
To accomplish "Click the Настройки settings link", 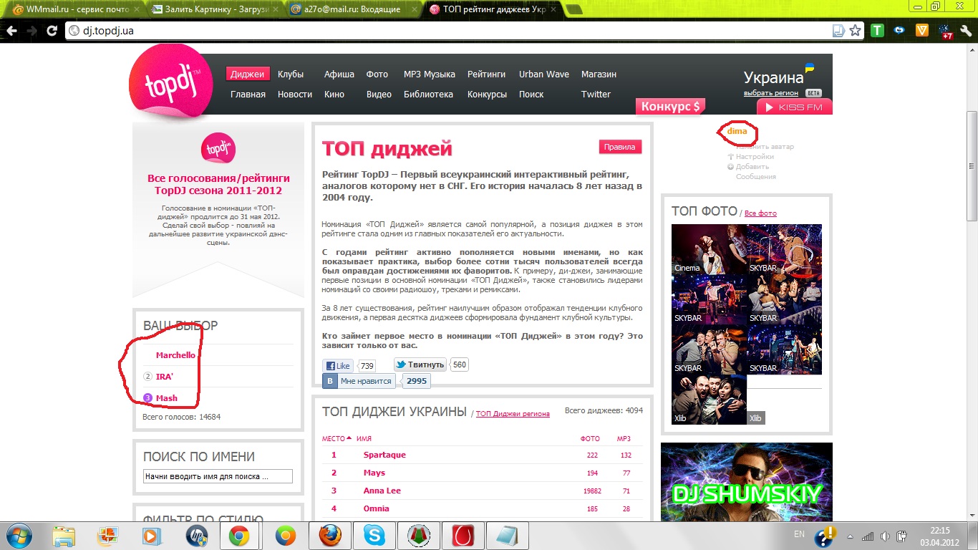I will [755, 156].
